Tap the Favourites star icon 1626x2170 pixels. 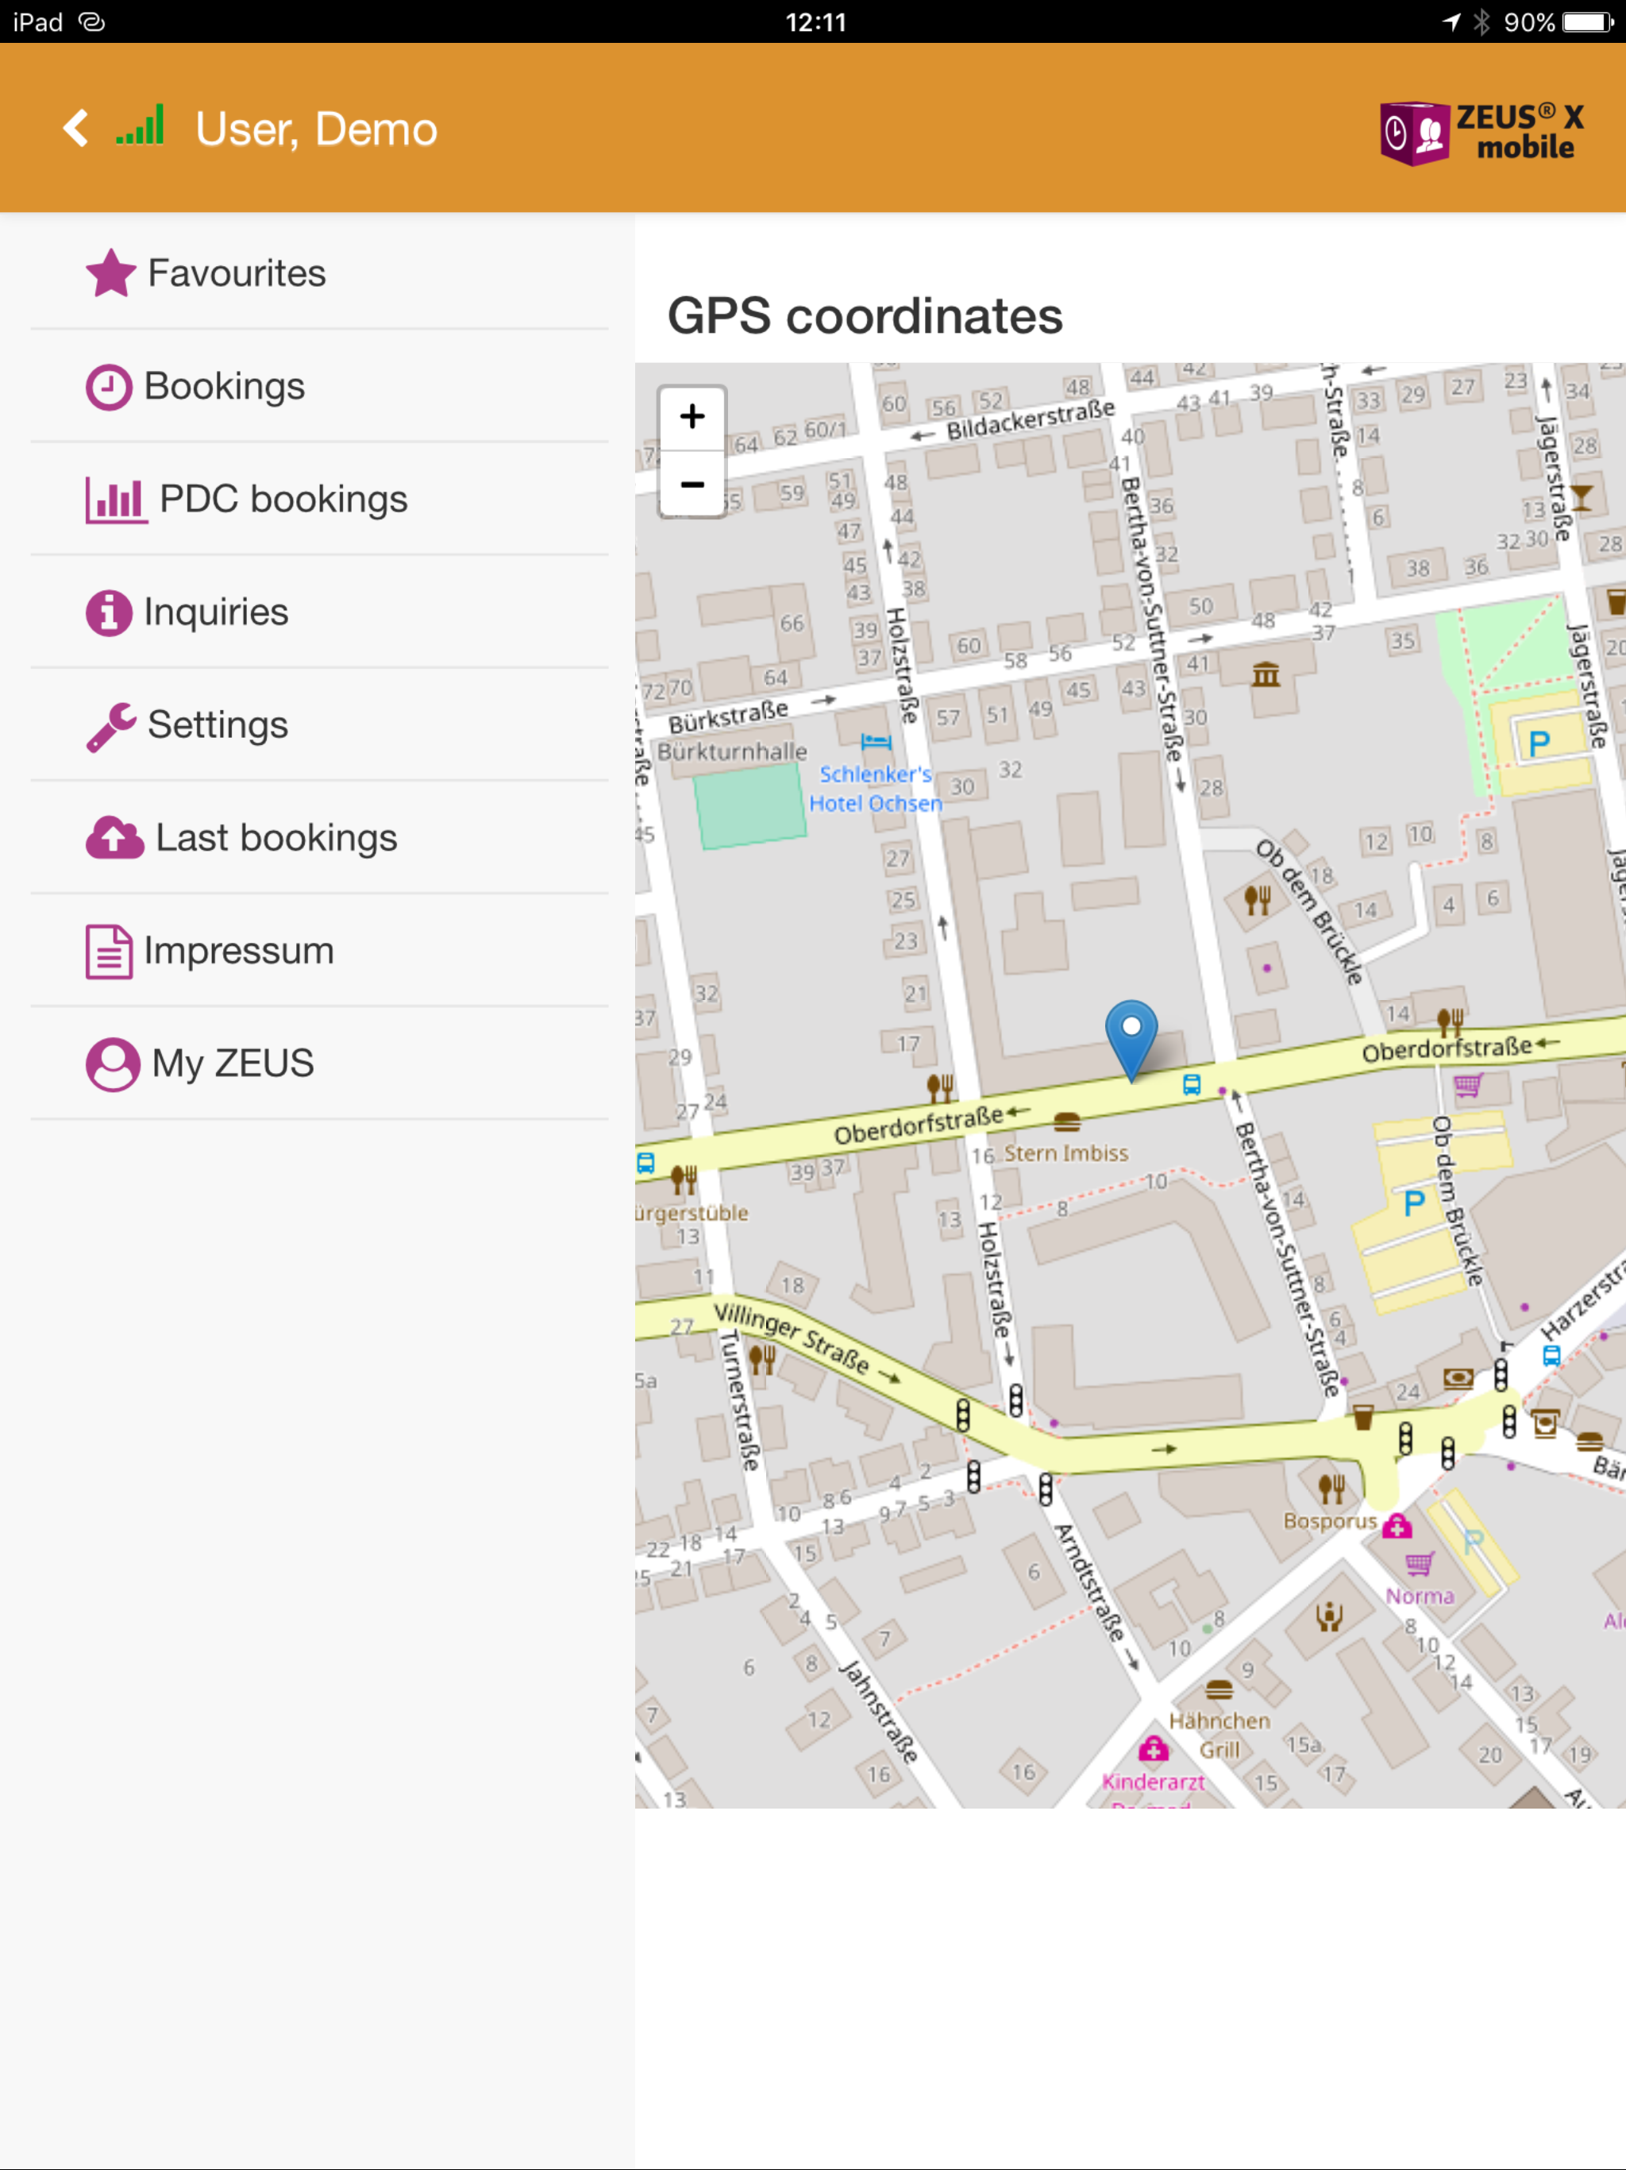tap(111, 272)
